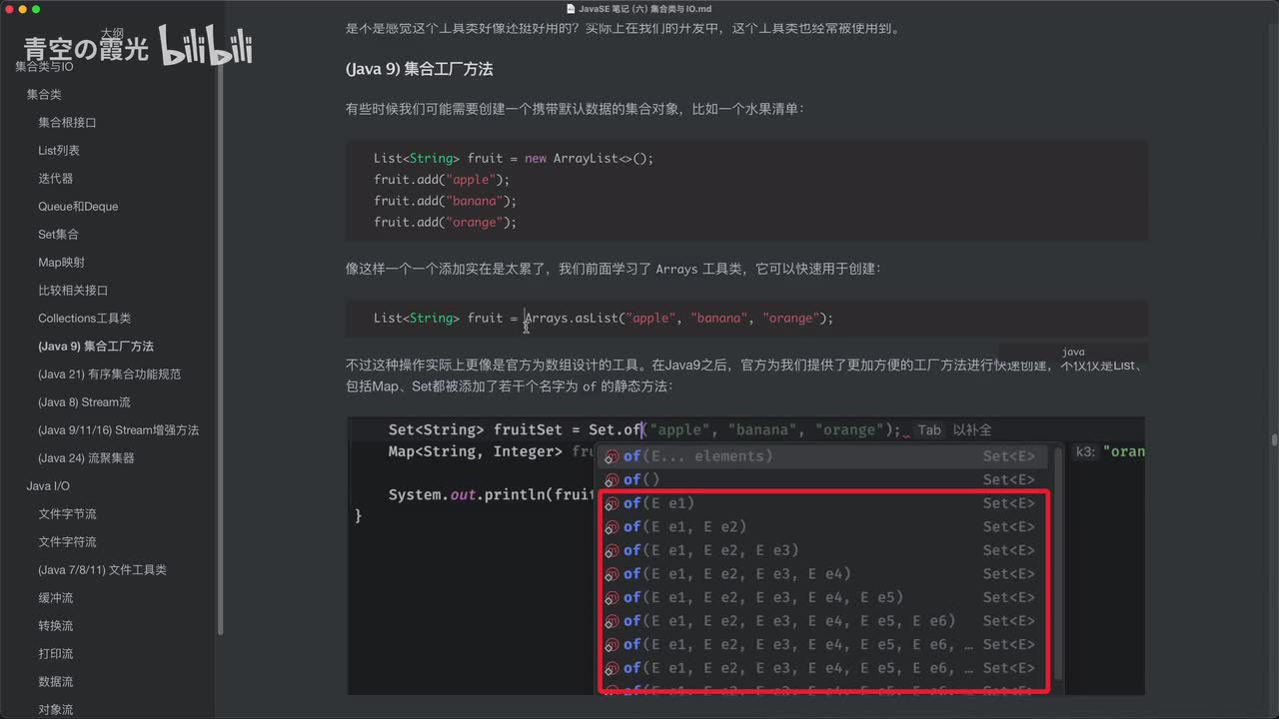1279x719 pixels.
Task: Click the file icon in the title bar
Action: (571, 9)
